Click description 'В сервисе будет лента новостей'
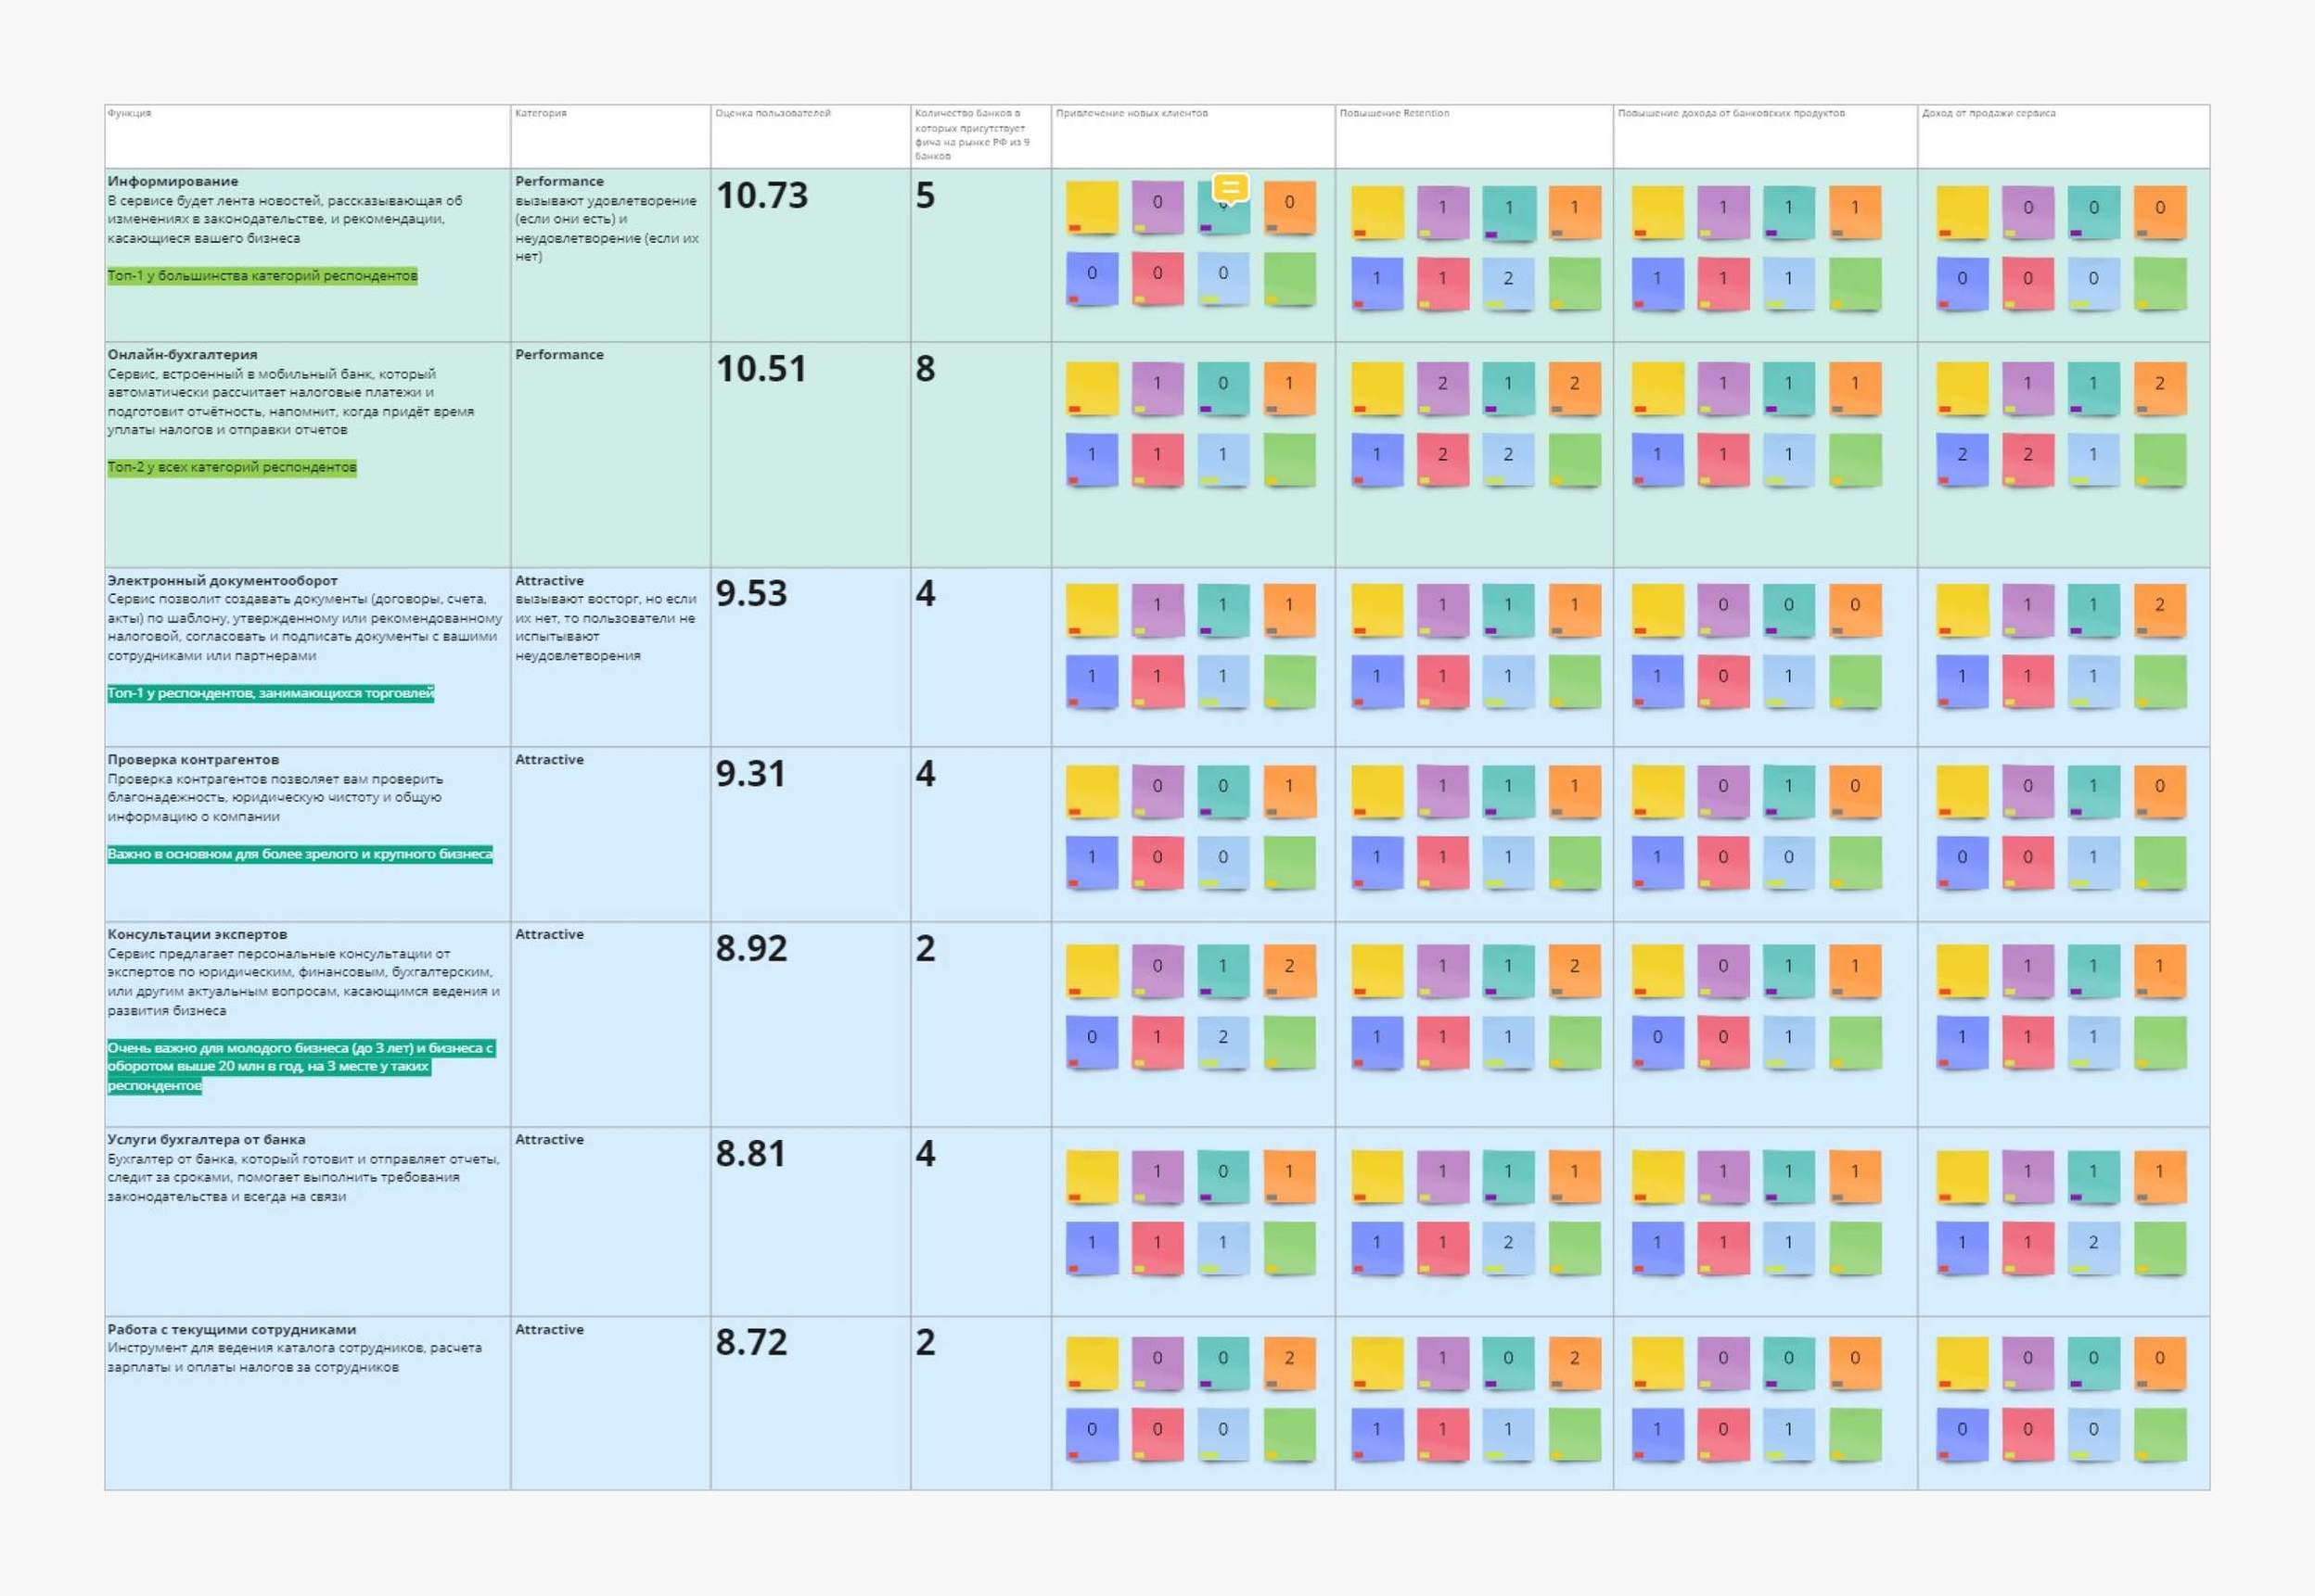Screen dimensions: 2315x1596 (285, 219)
